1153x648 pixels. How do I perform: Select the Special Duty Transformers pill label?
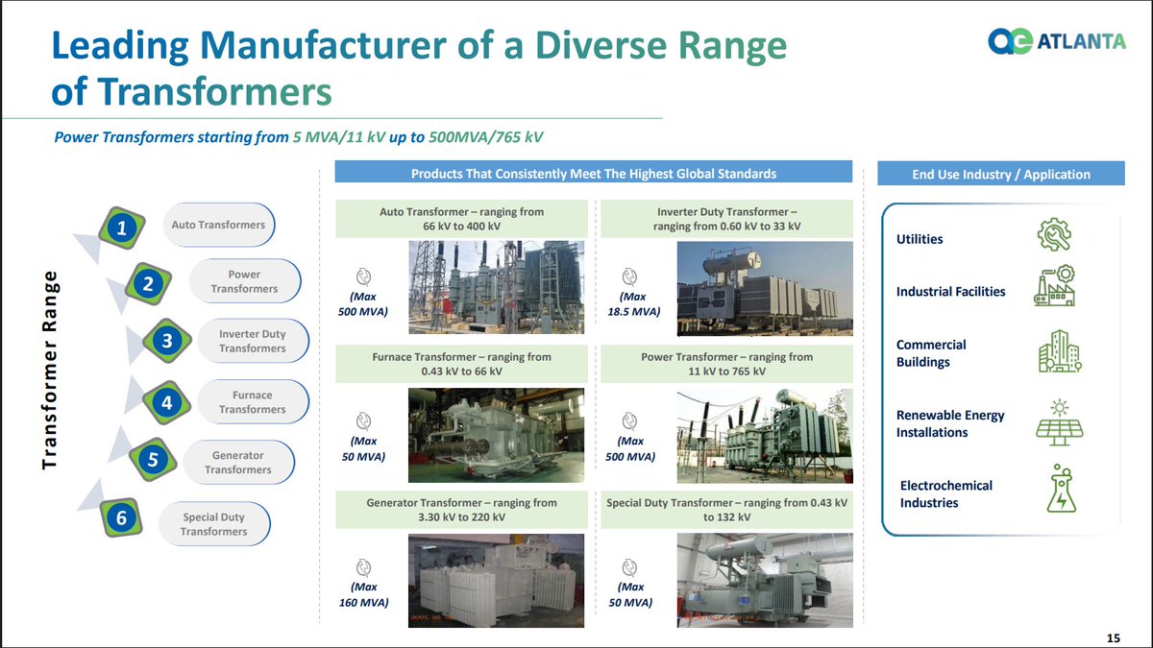213,524
